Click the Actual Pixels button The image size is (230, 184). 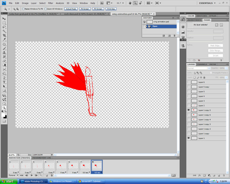click(x=71, y=9)
